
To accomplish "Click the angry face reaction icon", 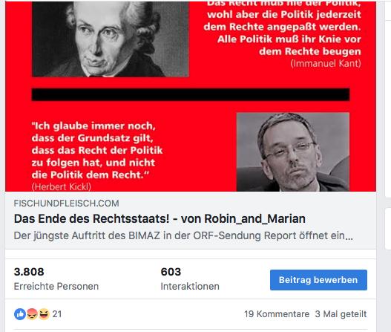I will point(32,314).
